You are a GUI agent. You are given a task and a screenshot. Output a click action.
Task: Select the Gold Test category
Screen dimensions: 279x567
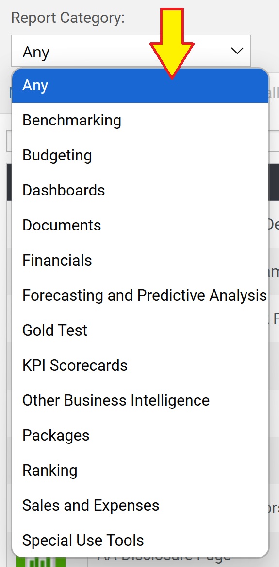click(140, 331)
